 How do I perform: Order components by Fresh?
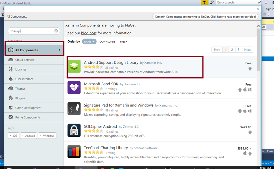124,41
